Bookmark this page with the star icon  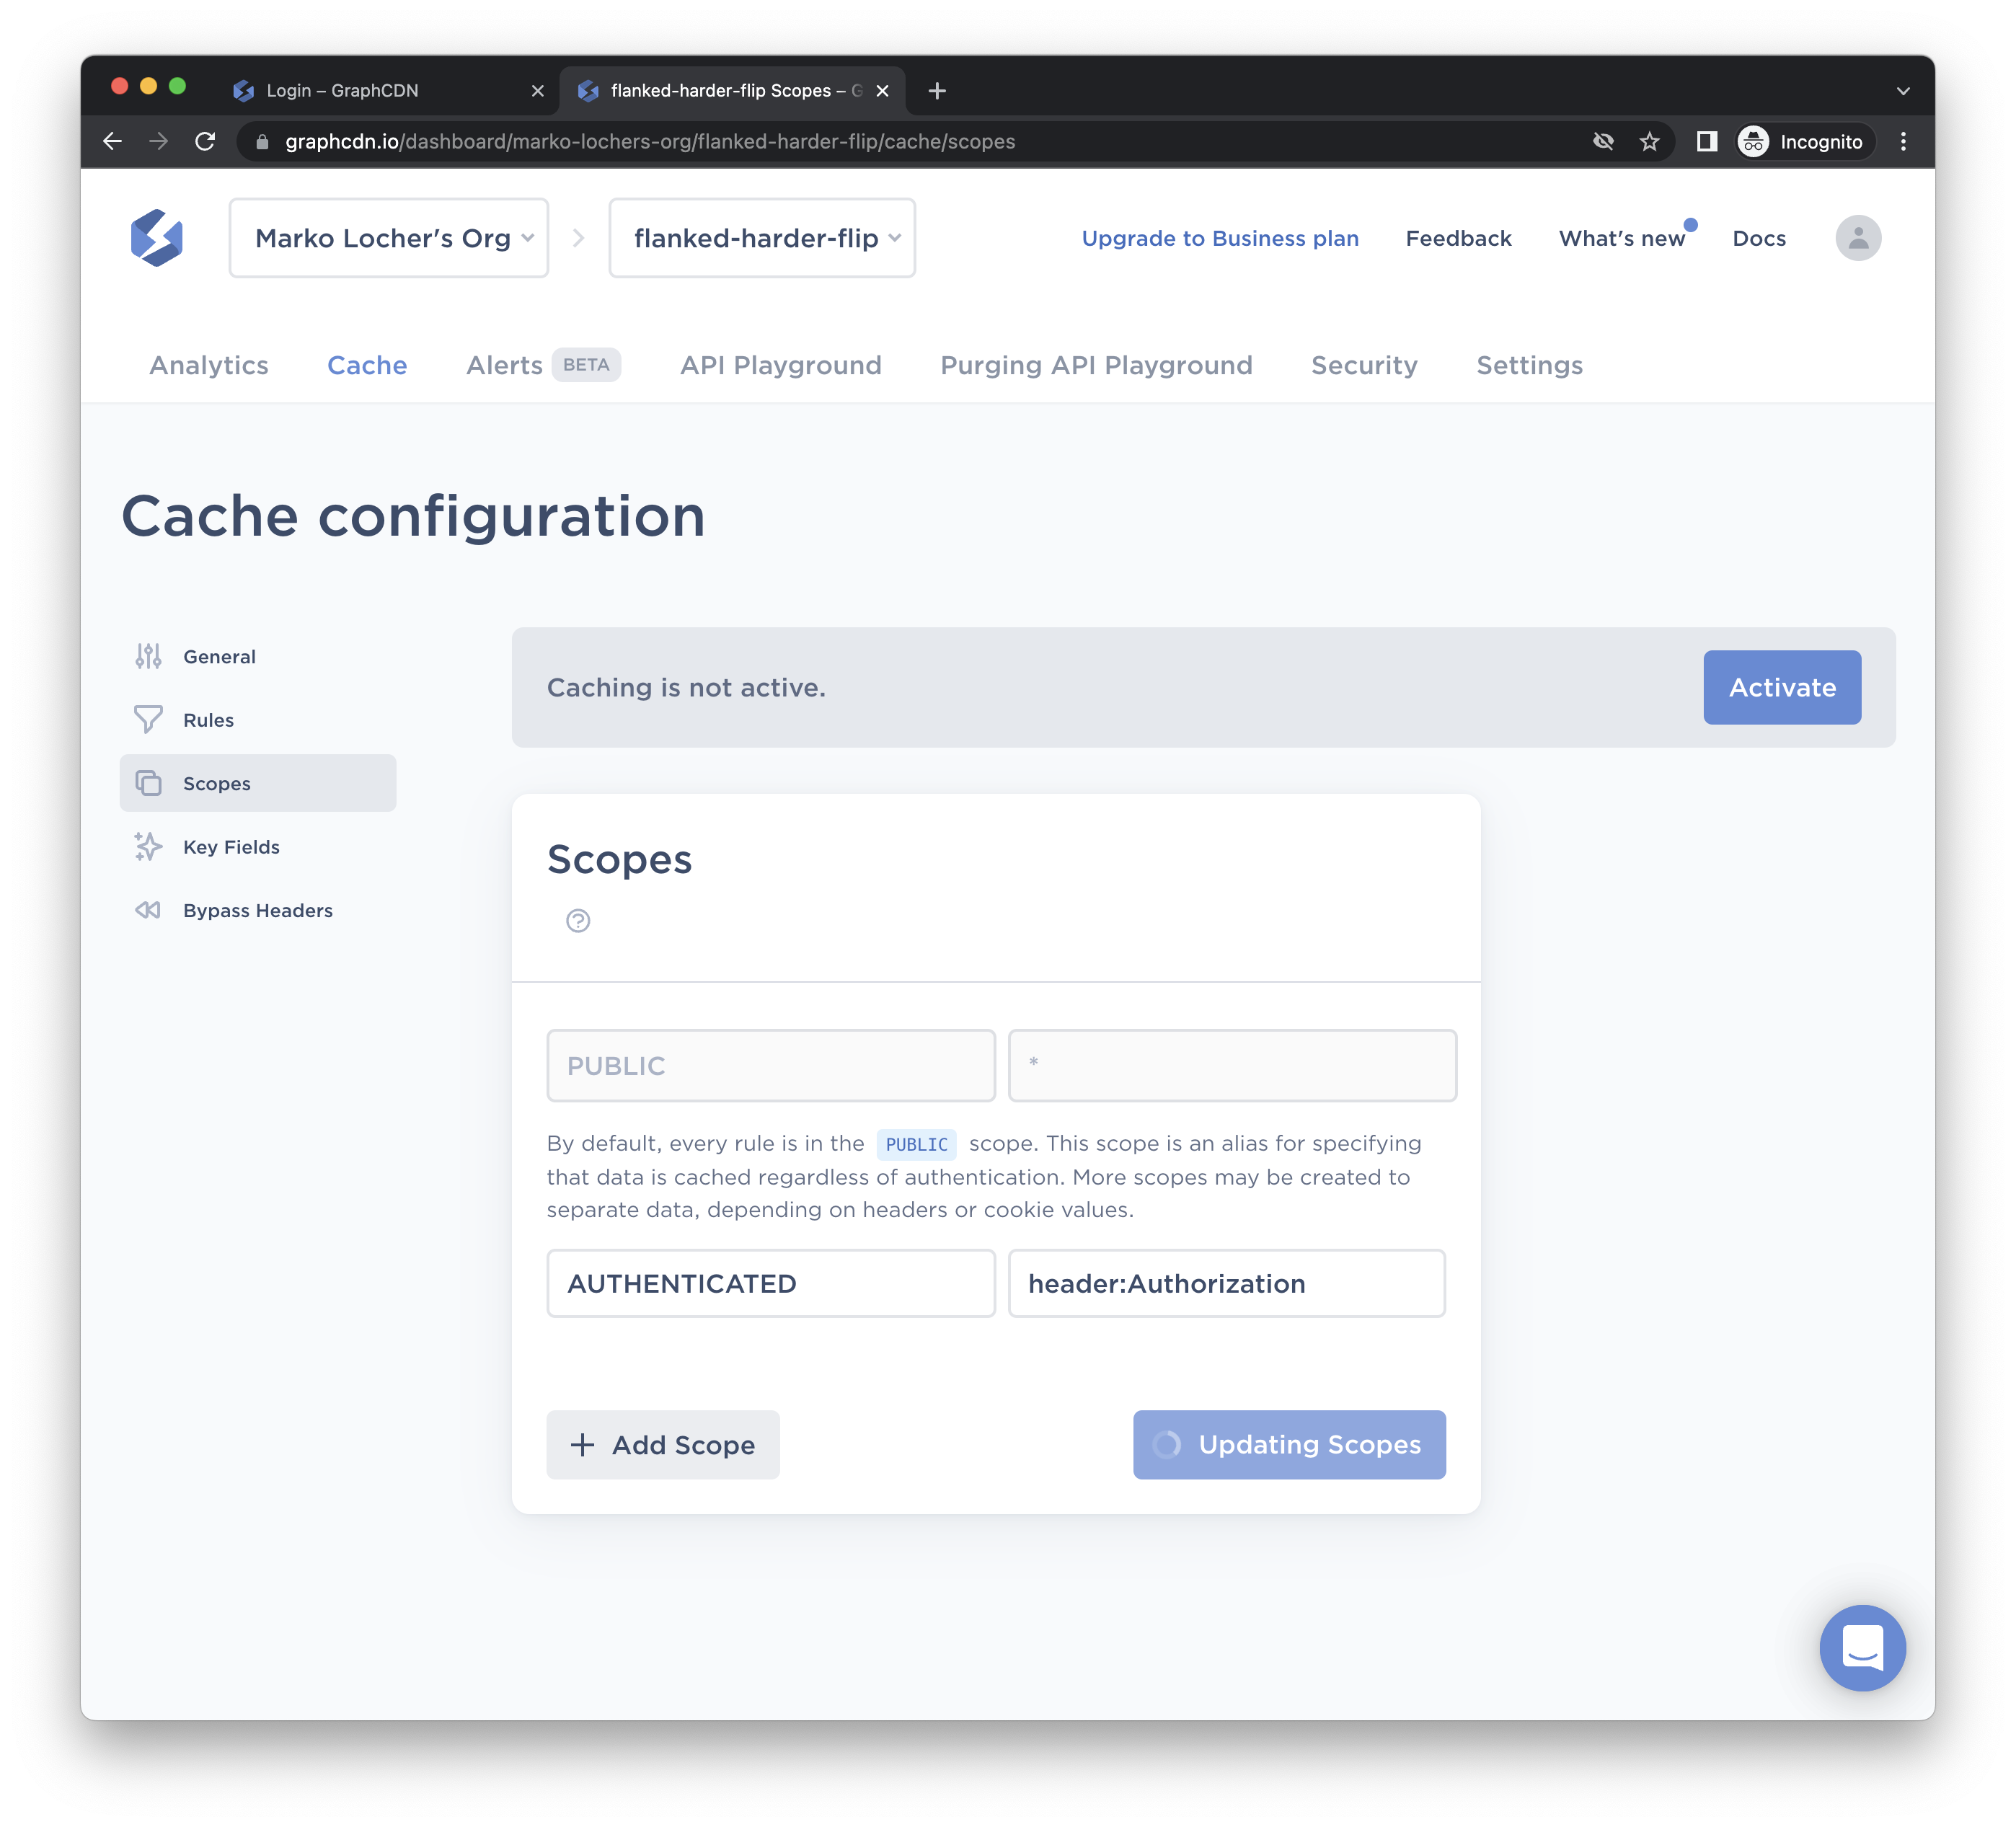click(x=1649, y=142)
